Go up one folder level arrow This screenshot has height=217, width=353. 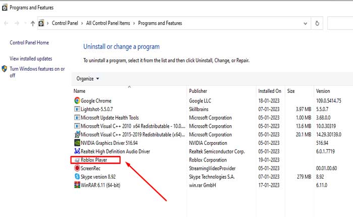point(33,23)
